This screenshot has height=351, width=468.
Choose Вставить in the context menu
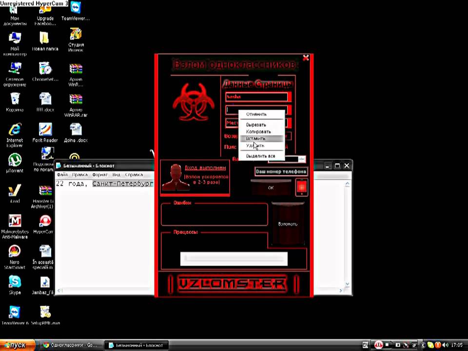[262, 138]
